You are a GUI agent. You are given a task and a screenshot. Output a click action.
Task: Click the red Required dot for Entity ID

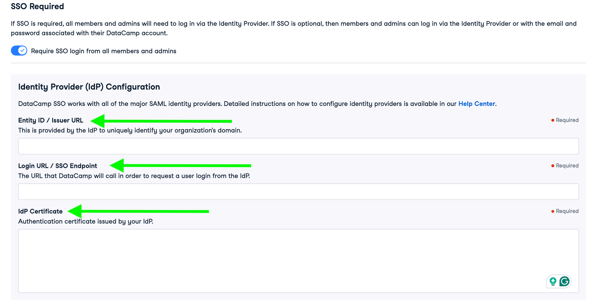point(553,120)
